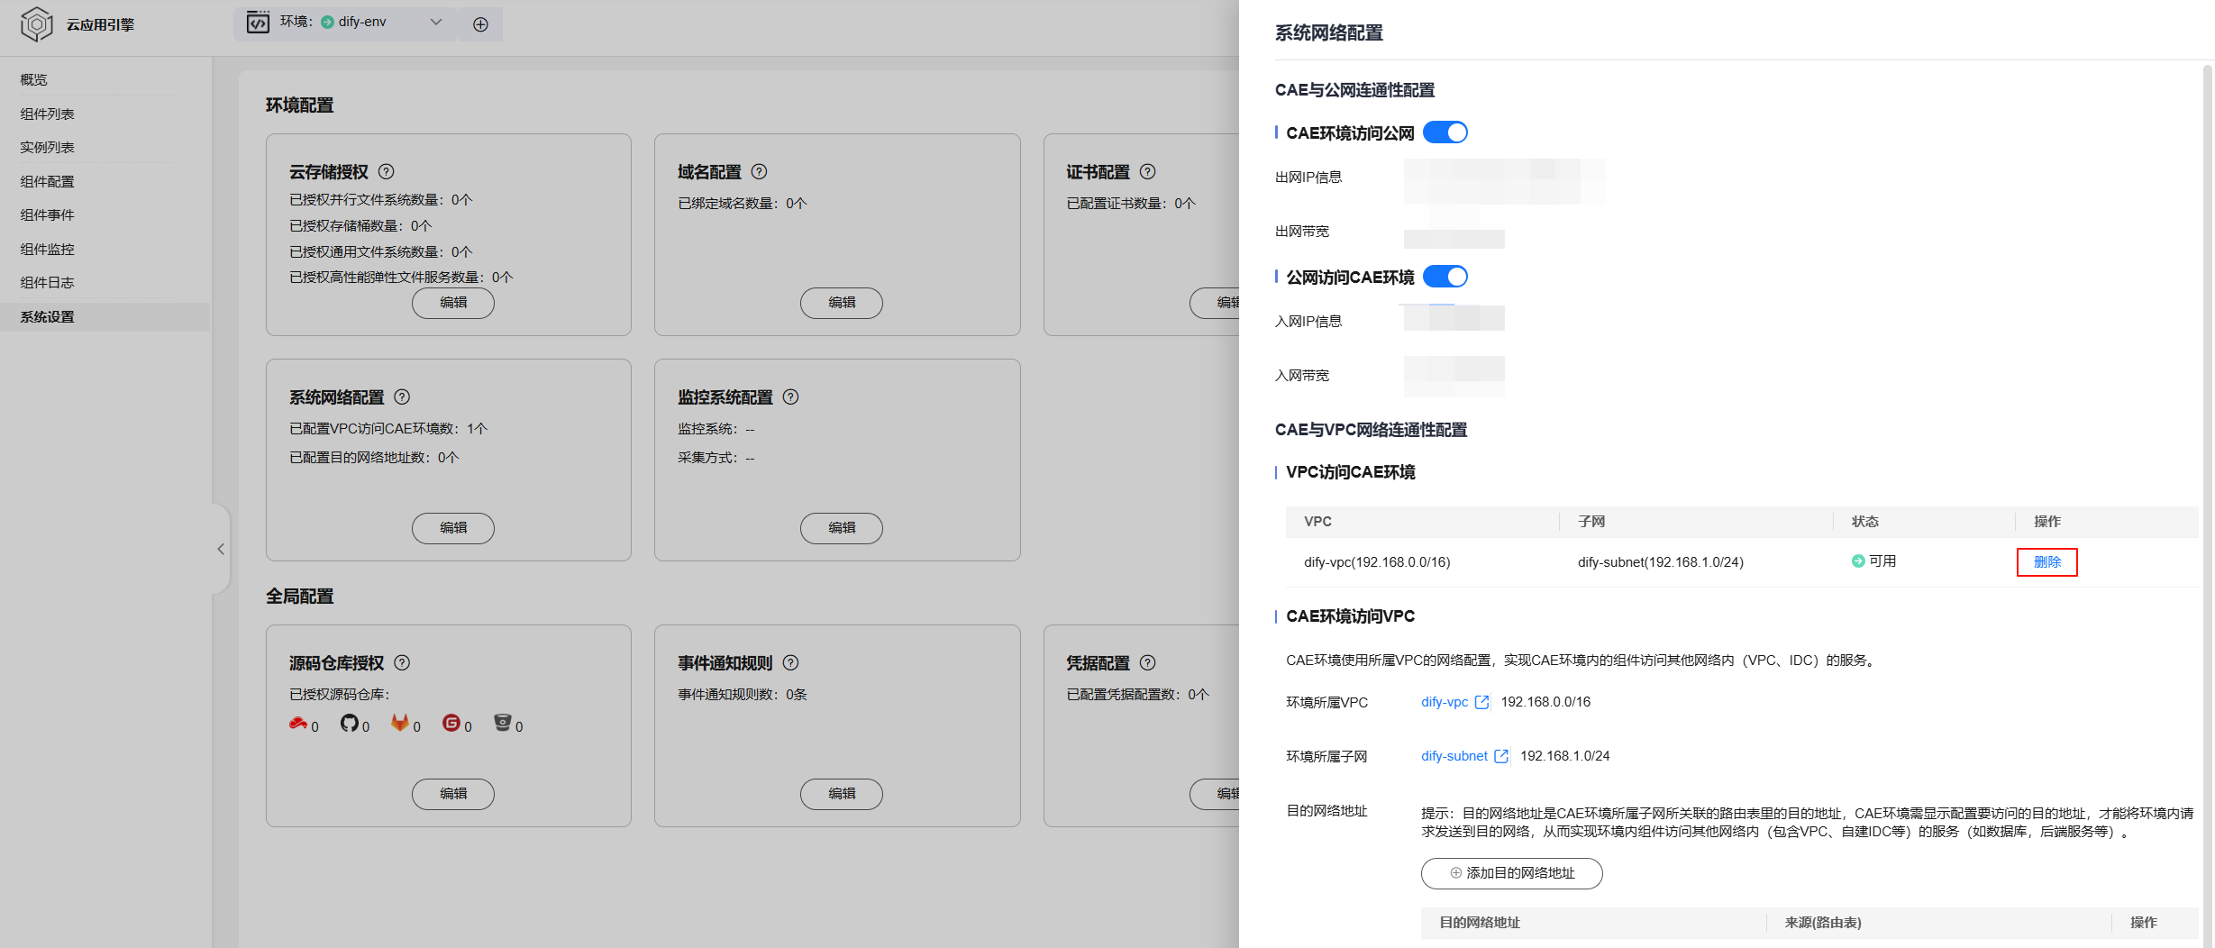Click 编辑 button in 事件通知规则 card
The height and width of the screenshot is (948, 2215).
tap(842, 794)
